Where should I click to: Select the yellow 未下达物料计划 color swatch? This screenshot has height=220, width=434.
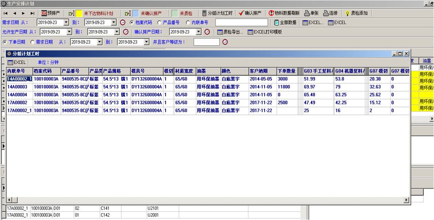pyautogui.click(x=79, y=13)
